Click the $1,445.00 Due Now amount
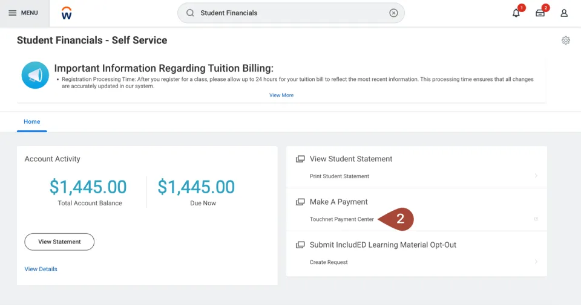 click(x=196, y=187)
